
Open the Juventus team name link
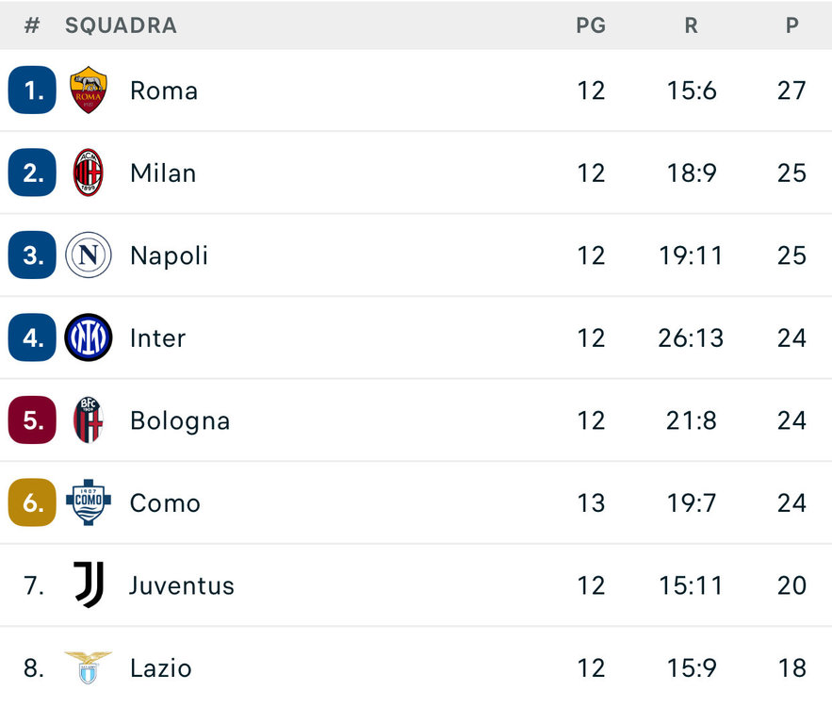pyautogui.click(x=182, y=585)
